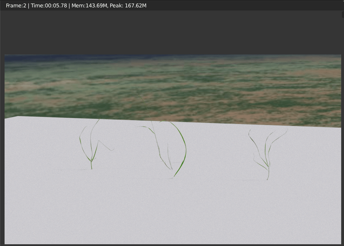
Task: Click the "Mem:143.69M" memory readout
Action: [x=89, y=5]
